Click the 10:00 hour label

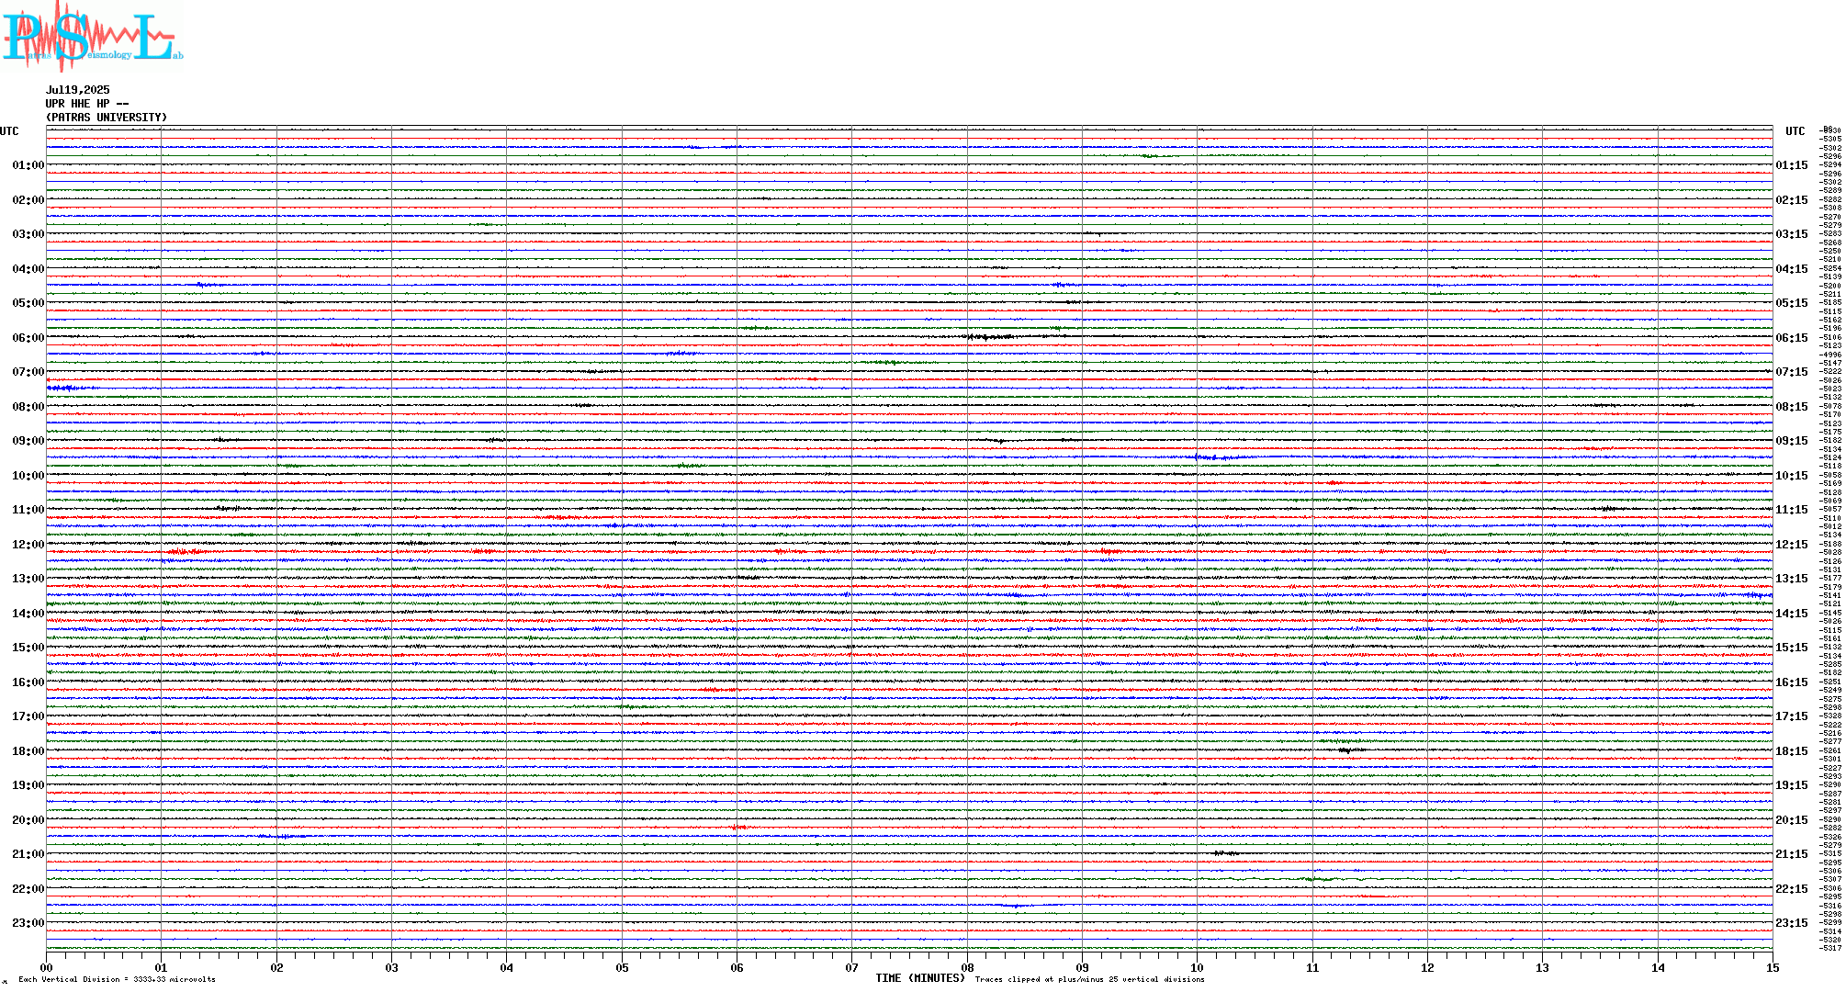point(28,476)
